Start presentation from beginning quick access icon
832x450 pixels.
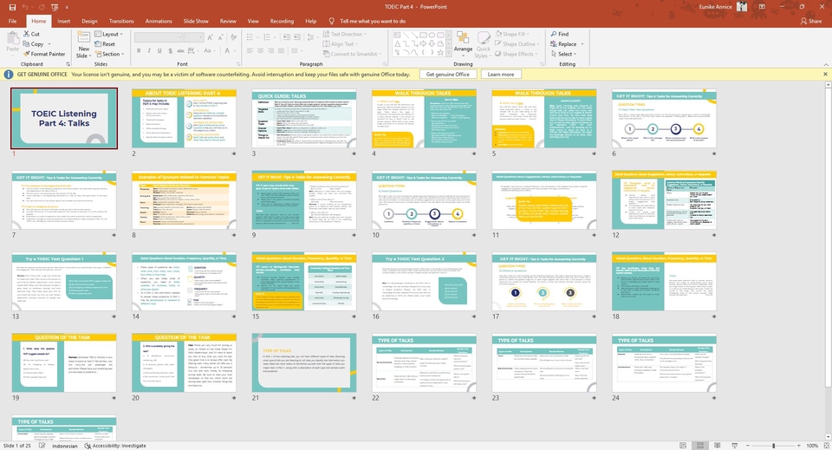click(x=55, y=7)
